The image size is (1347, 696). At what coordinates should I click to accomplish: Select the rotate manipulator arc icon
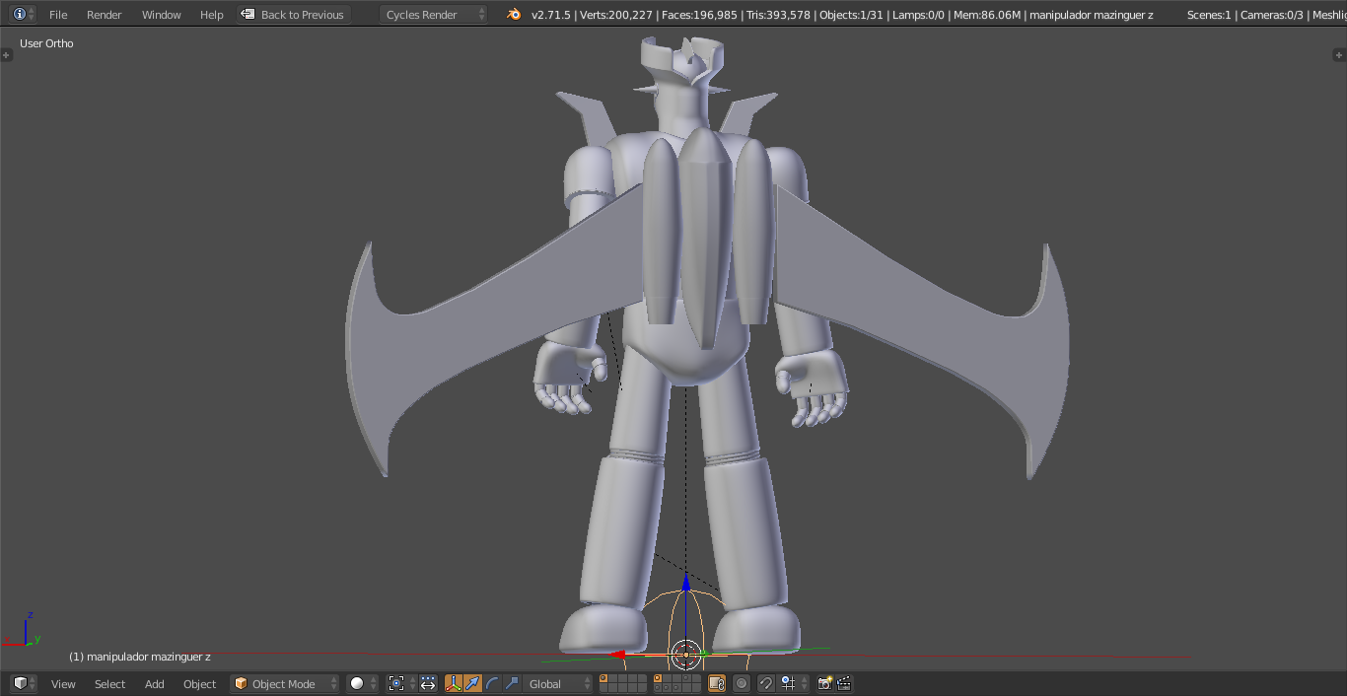click(x=492, y=683)
